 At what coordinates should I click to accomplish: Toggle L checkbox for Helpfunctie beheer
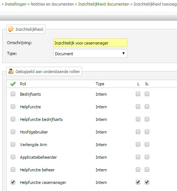138,169
